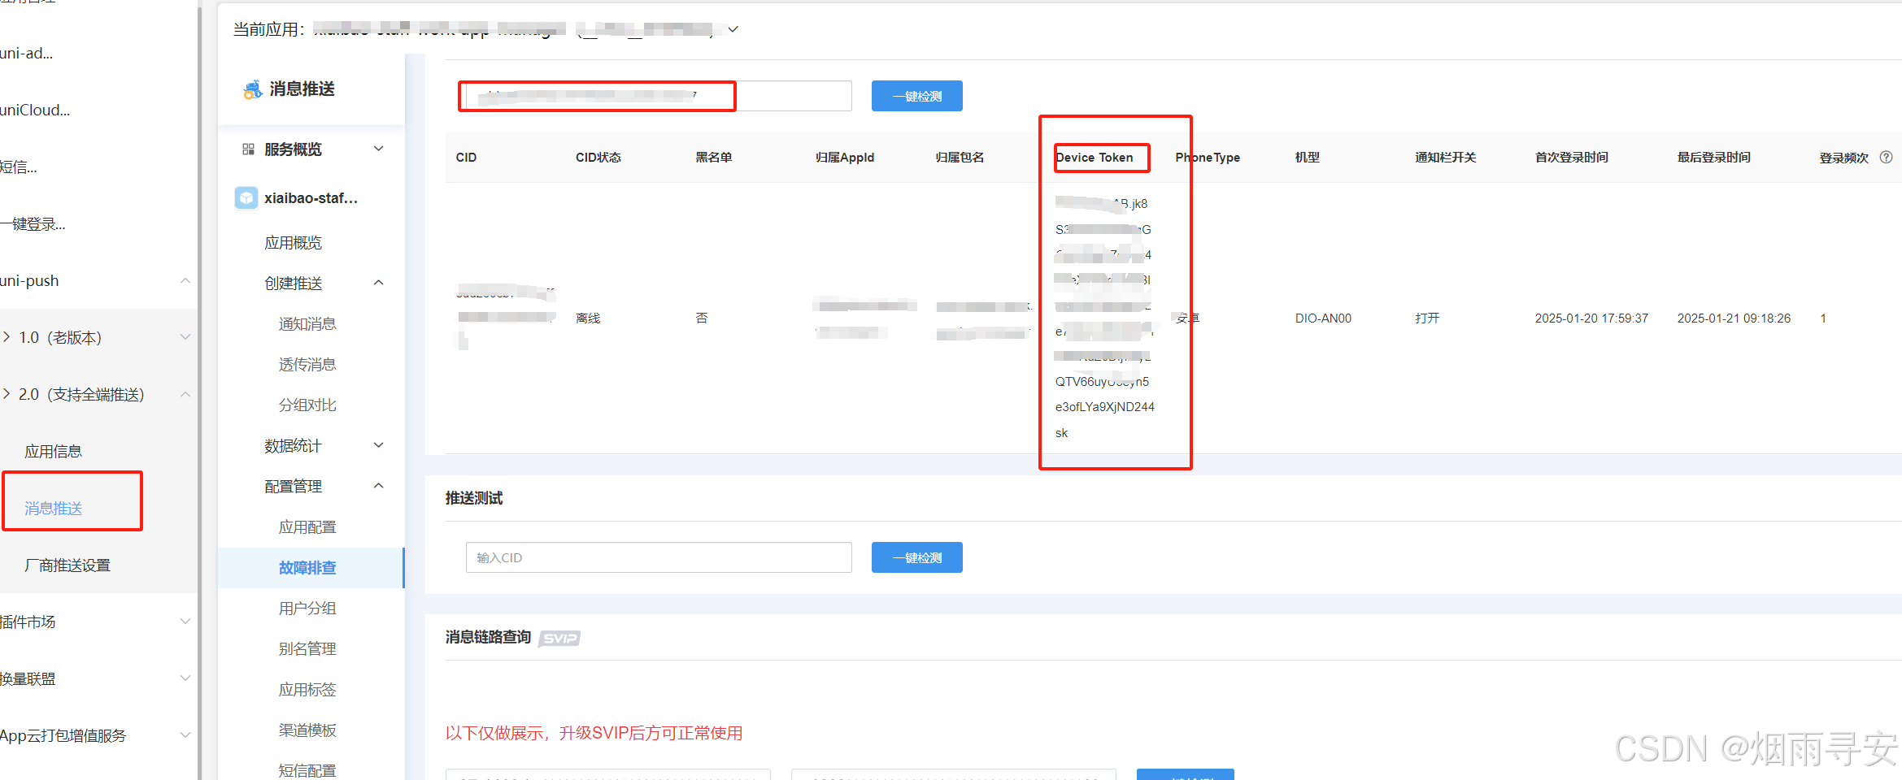This screenshot has width=1902, height=780.
Task: Click the 服务概览 grid icon
Action: pyautogui.click(x=248, y=149)
